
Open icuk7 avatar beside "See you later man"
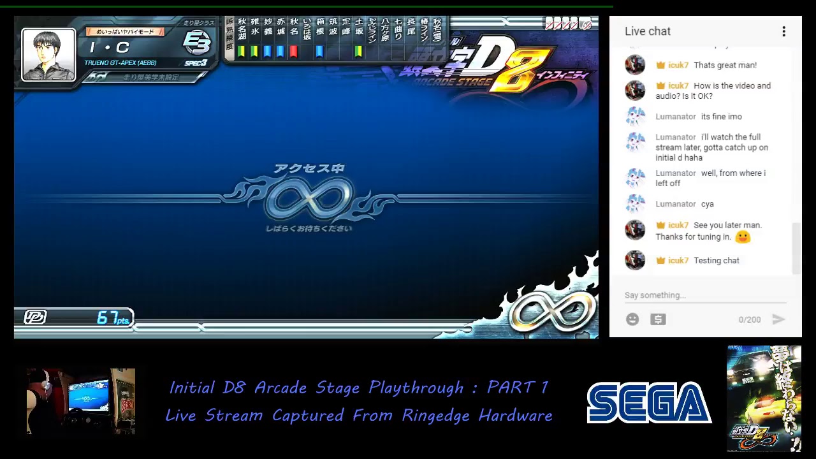click(635, 229)
